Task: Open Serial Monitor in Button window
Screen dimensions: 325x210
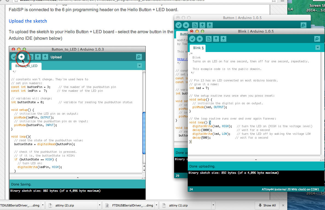Action: [x=303, y=25]
